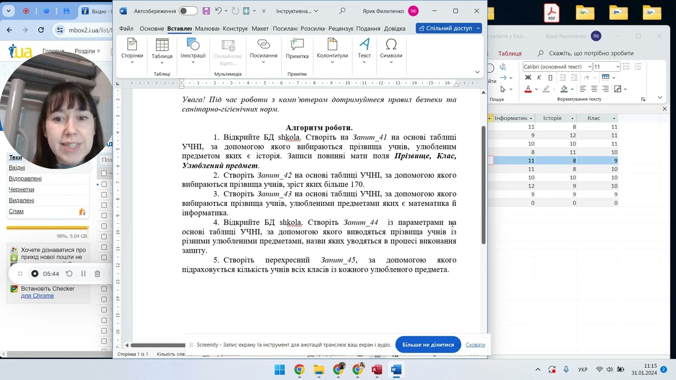
Task: Click numbered list icon in Access
Action: (639, 66)
